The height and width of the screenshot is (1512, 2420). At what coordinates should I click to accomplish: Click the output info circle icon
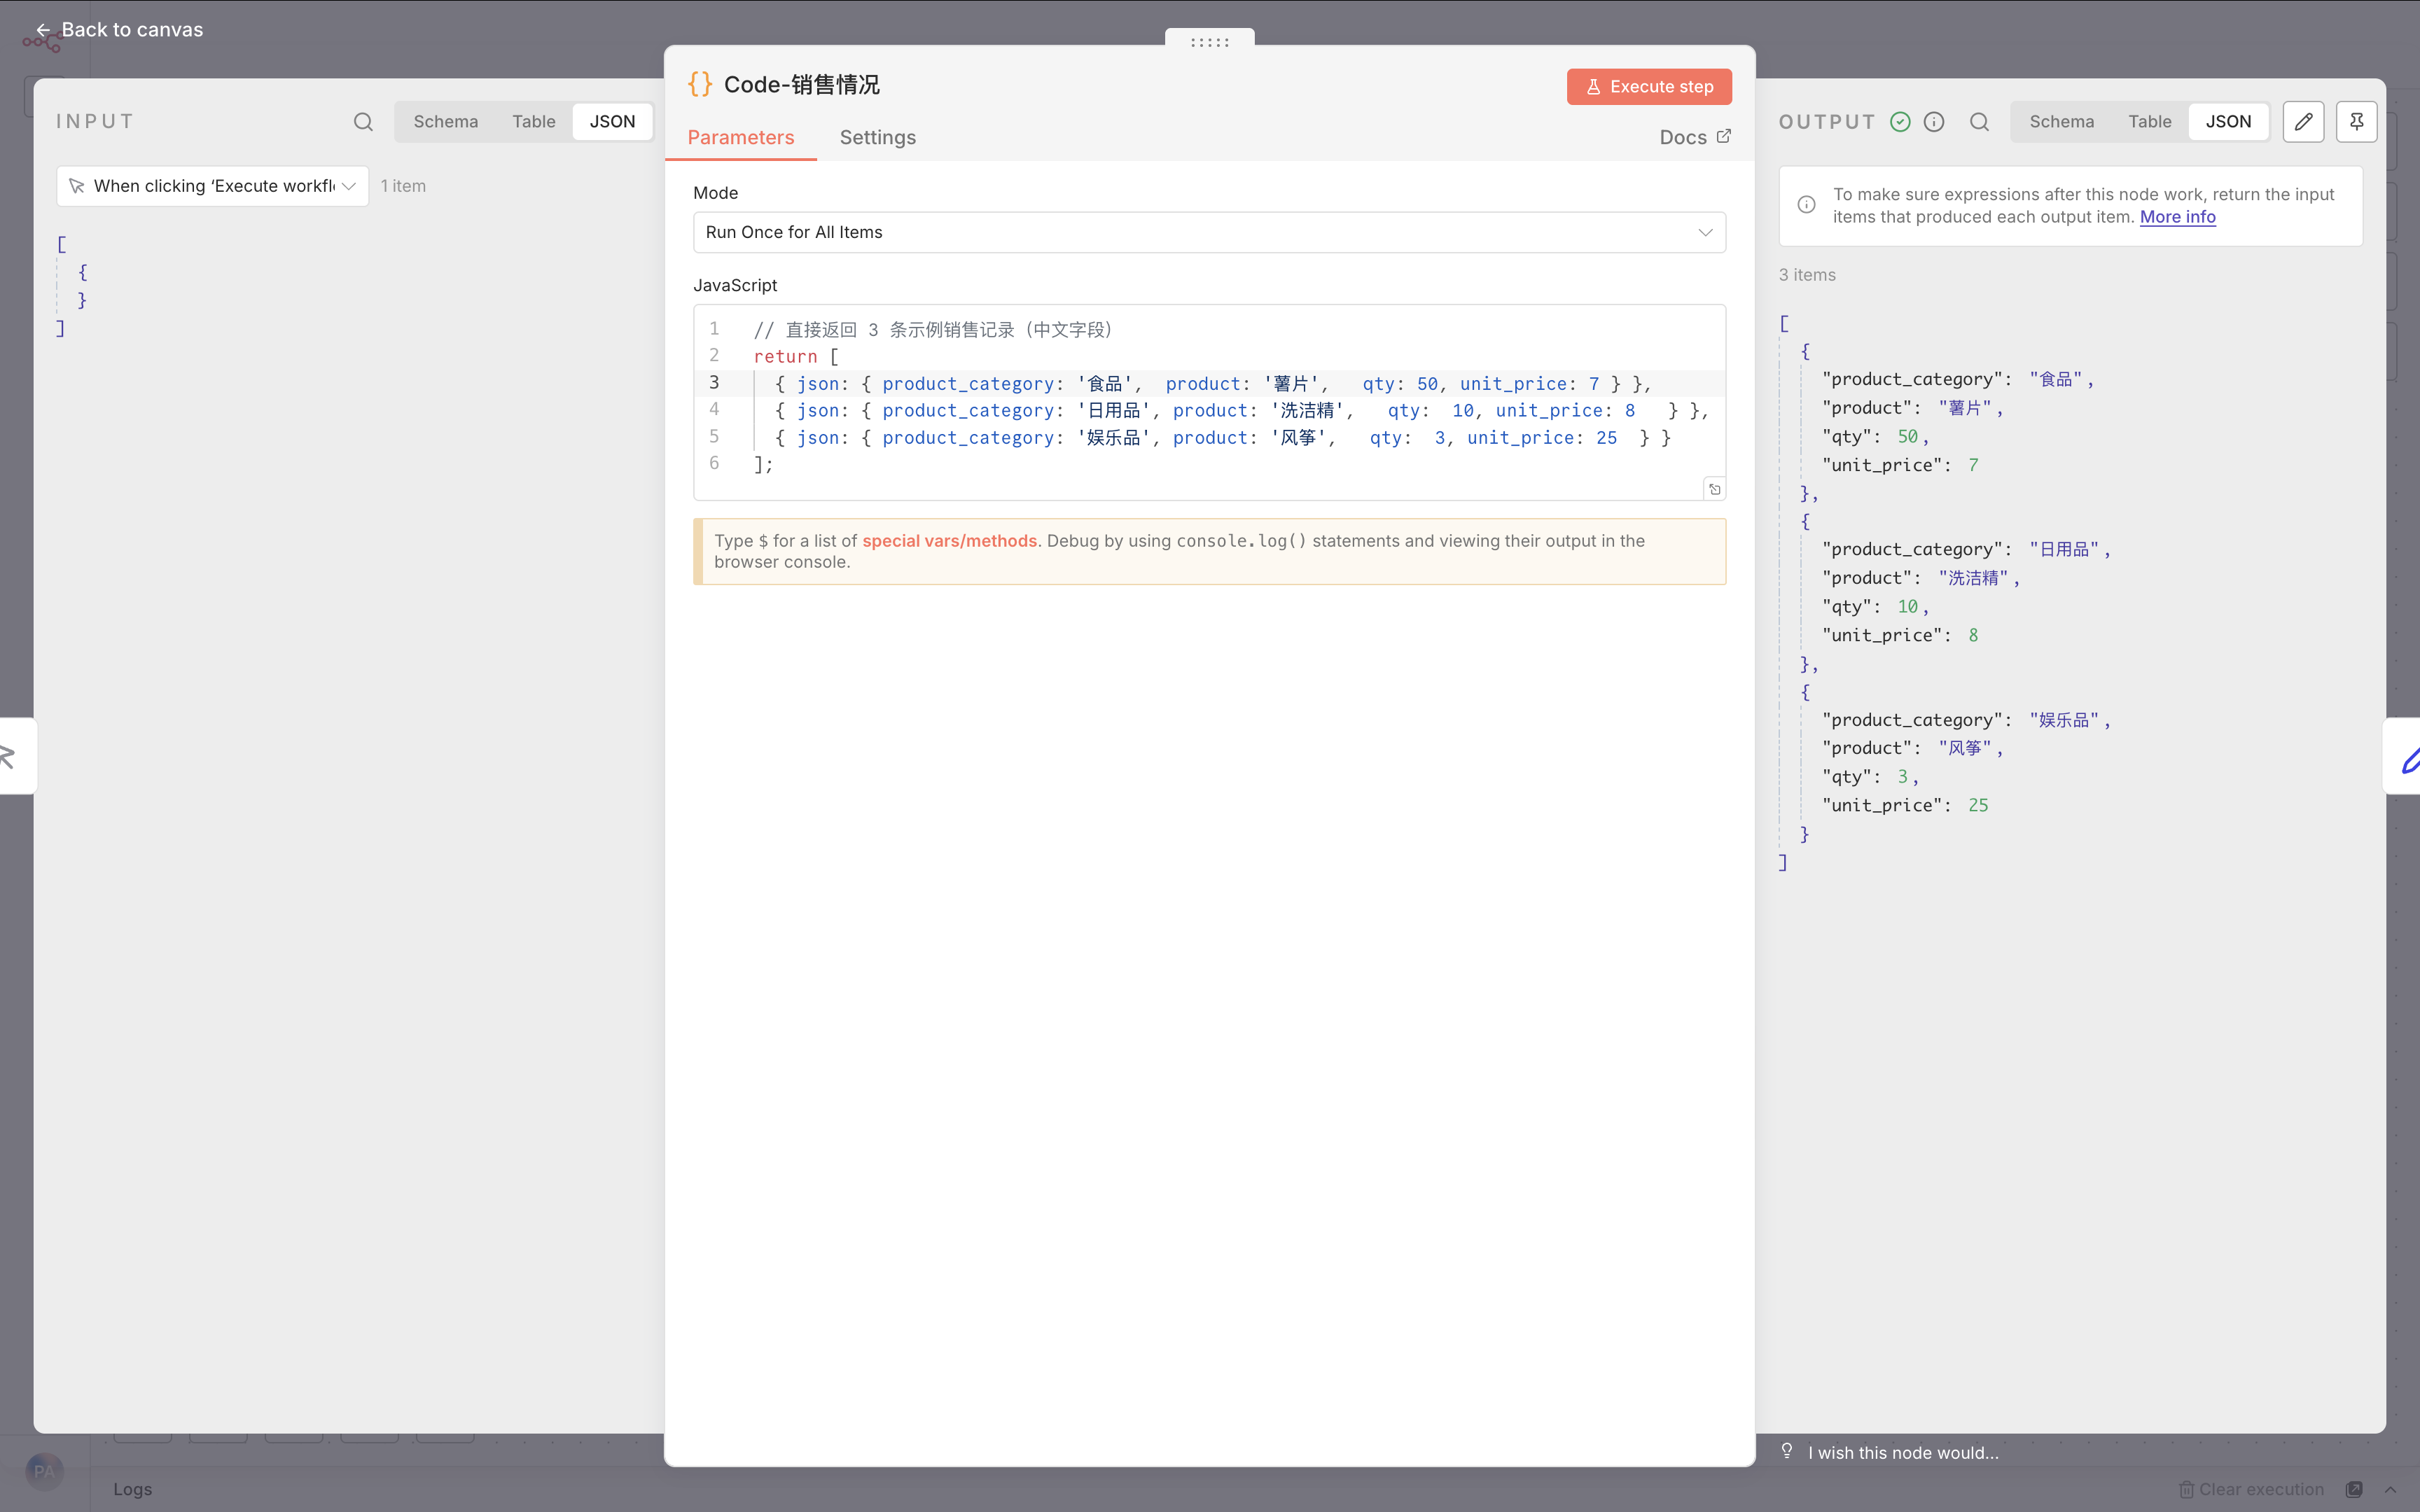[1934, 122]
